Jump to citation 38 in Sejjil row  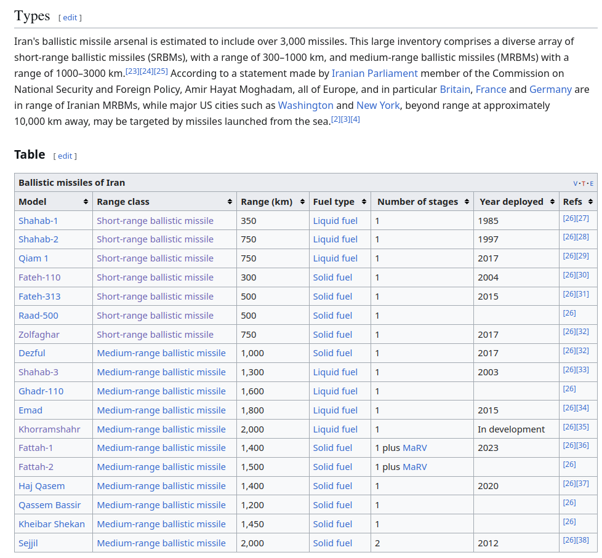click(582, 540)
